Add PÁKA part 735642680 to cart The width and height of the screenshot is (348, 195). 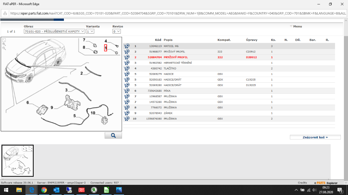tap(127, 91)
